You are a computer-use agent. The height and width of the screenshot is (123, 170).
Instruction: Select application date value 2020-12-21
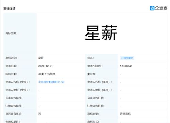pyautogui.click(x=46, y=66)
